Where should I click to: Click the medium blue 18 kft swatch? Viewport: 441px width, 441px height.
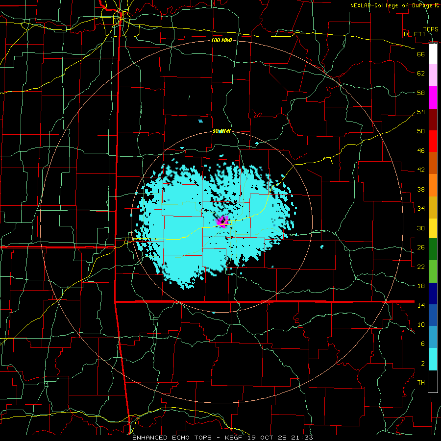point(433,315)
